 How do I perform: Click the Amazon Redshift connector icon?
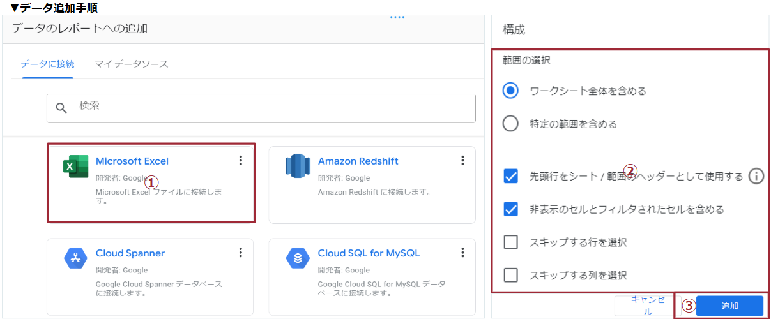click(298, 166)
